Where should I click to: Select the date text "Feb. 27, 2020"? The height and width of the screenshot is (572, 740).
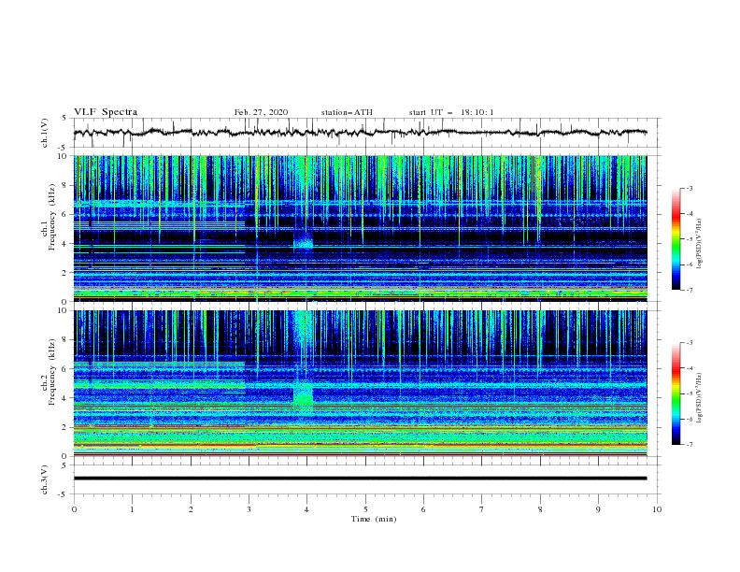(x=261, y=112)
